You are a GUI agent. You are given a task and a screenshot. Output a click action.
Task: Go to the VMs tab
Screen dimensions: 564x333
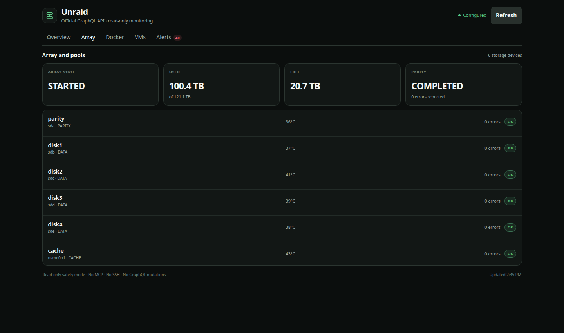point(140,37)
